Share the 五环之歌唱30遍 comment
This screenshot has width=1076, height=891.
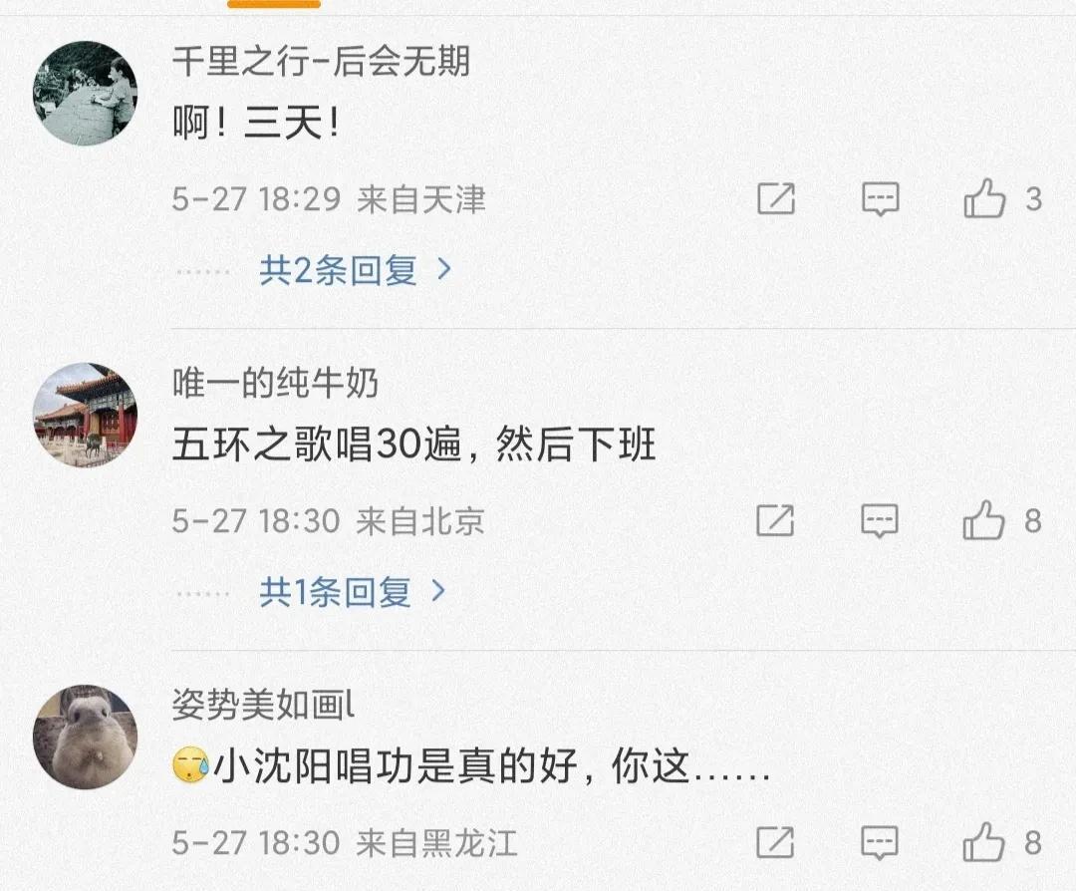tap(775, 521)
